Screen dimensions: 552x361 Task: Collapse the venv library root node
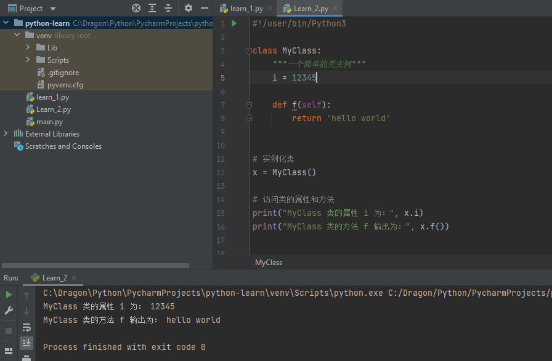click(17, 35)
